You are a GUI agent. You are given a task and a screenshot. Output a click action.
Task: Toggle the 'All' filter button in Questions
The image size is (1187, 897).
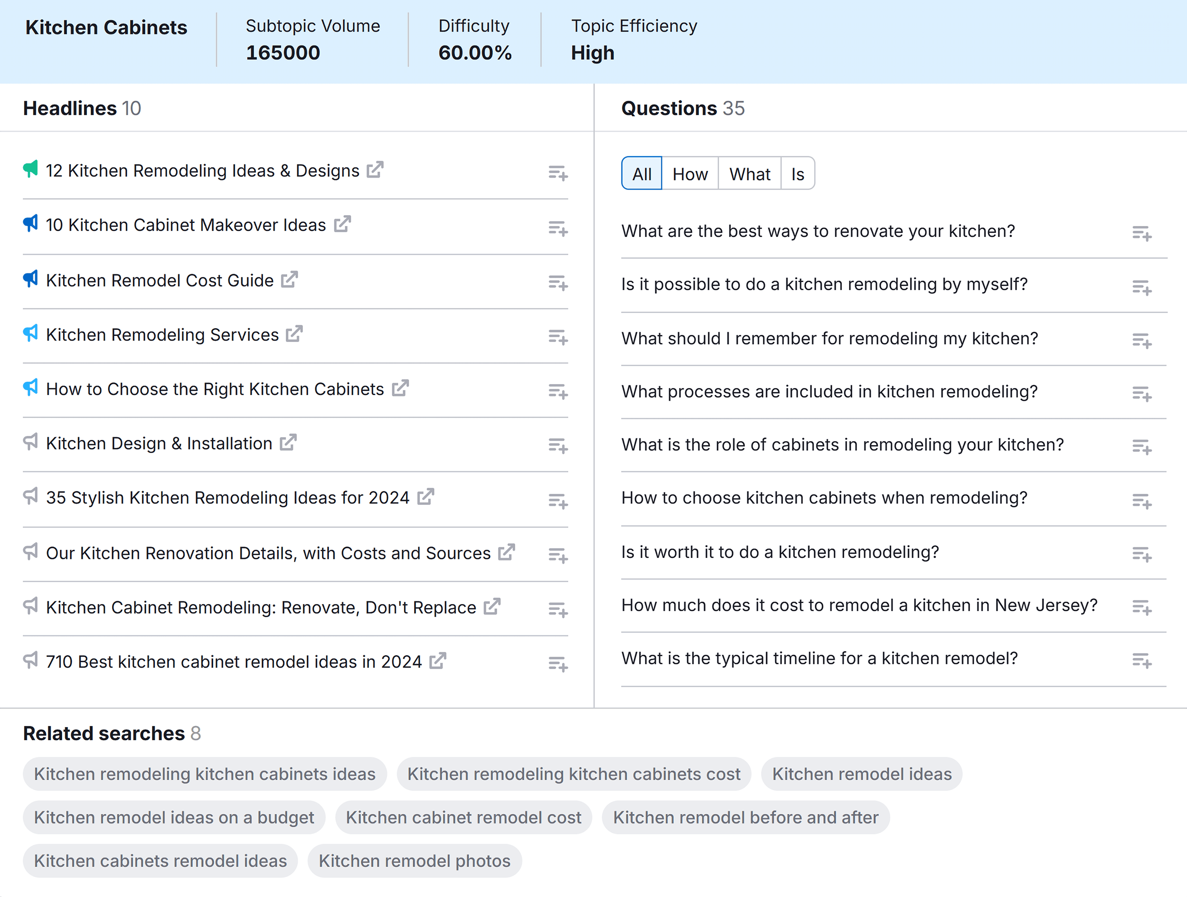(x=641, y=173)
